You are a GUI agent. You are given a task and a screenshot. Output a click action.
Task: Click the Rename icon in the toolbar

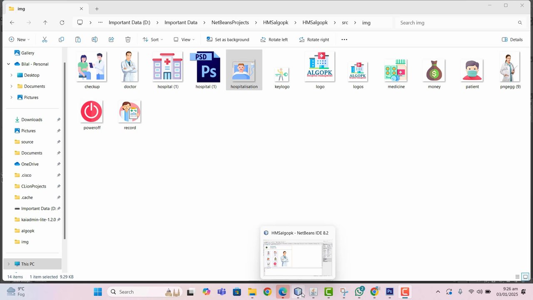[95, 40]
